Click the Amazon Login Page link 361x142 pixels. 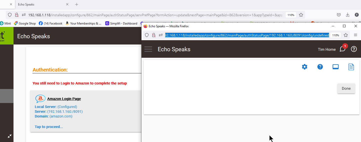click(x=64, y=99)
